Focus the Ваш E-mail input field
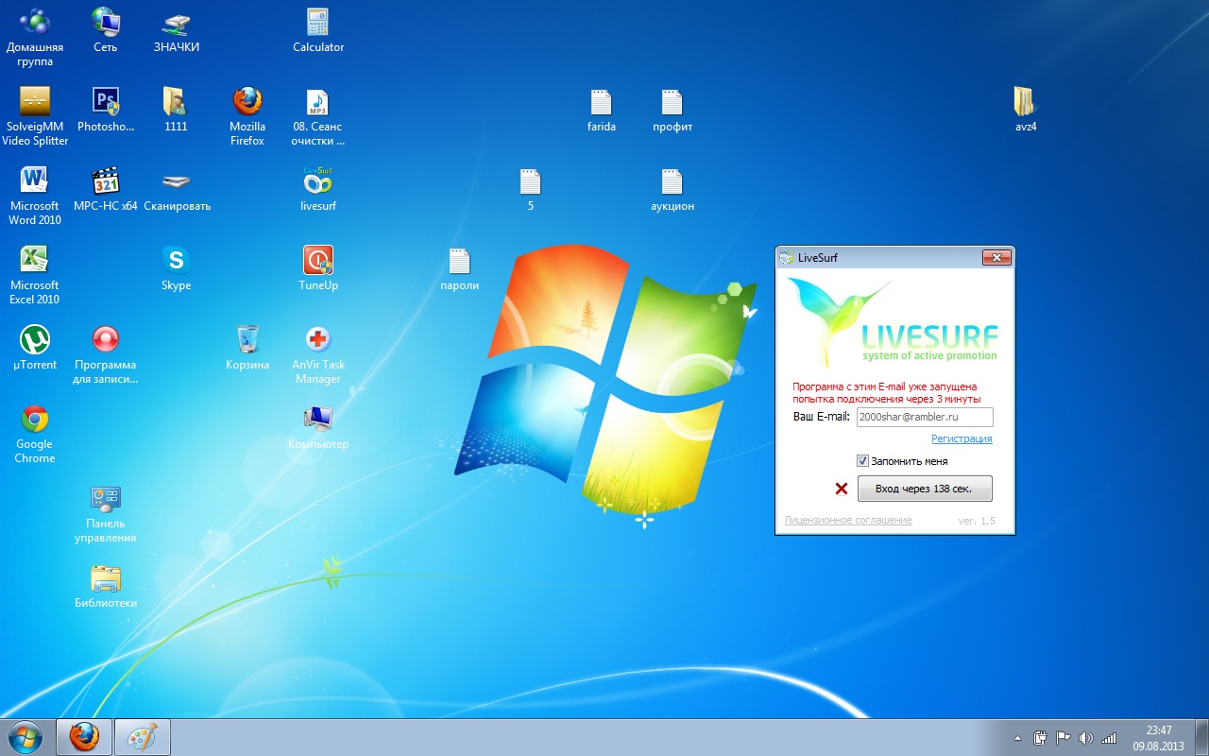Screen dimensions: 1209x756 pyautogui.click(x=925, y=417)
